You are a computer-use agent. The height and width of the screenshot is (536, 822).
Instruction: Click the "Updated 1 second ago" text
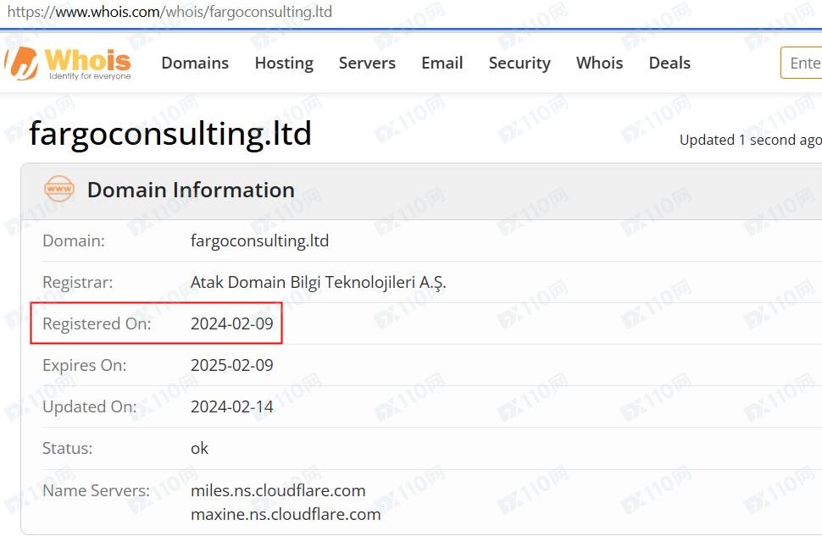click(750, 141)
